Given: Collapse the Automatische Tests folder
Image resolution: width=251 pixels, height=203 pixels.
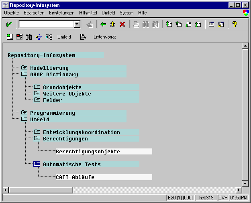Looking at the screenshot, I should point(37,164).
